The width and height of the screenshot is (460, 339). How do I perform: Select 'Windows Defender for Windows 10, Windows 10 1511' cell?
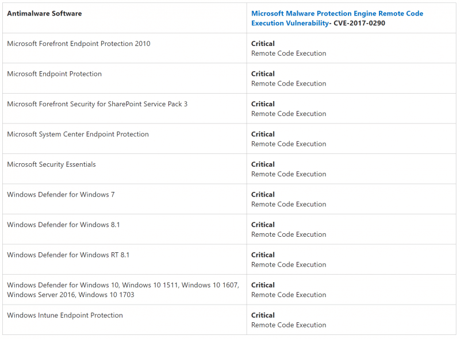pos(123,290)
